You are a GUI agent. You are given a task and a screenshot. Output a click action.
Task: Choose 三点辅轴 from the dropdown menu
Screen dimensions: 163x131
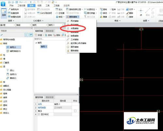click(x=74, y=39)
